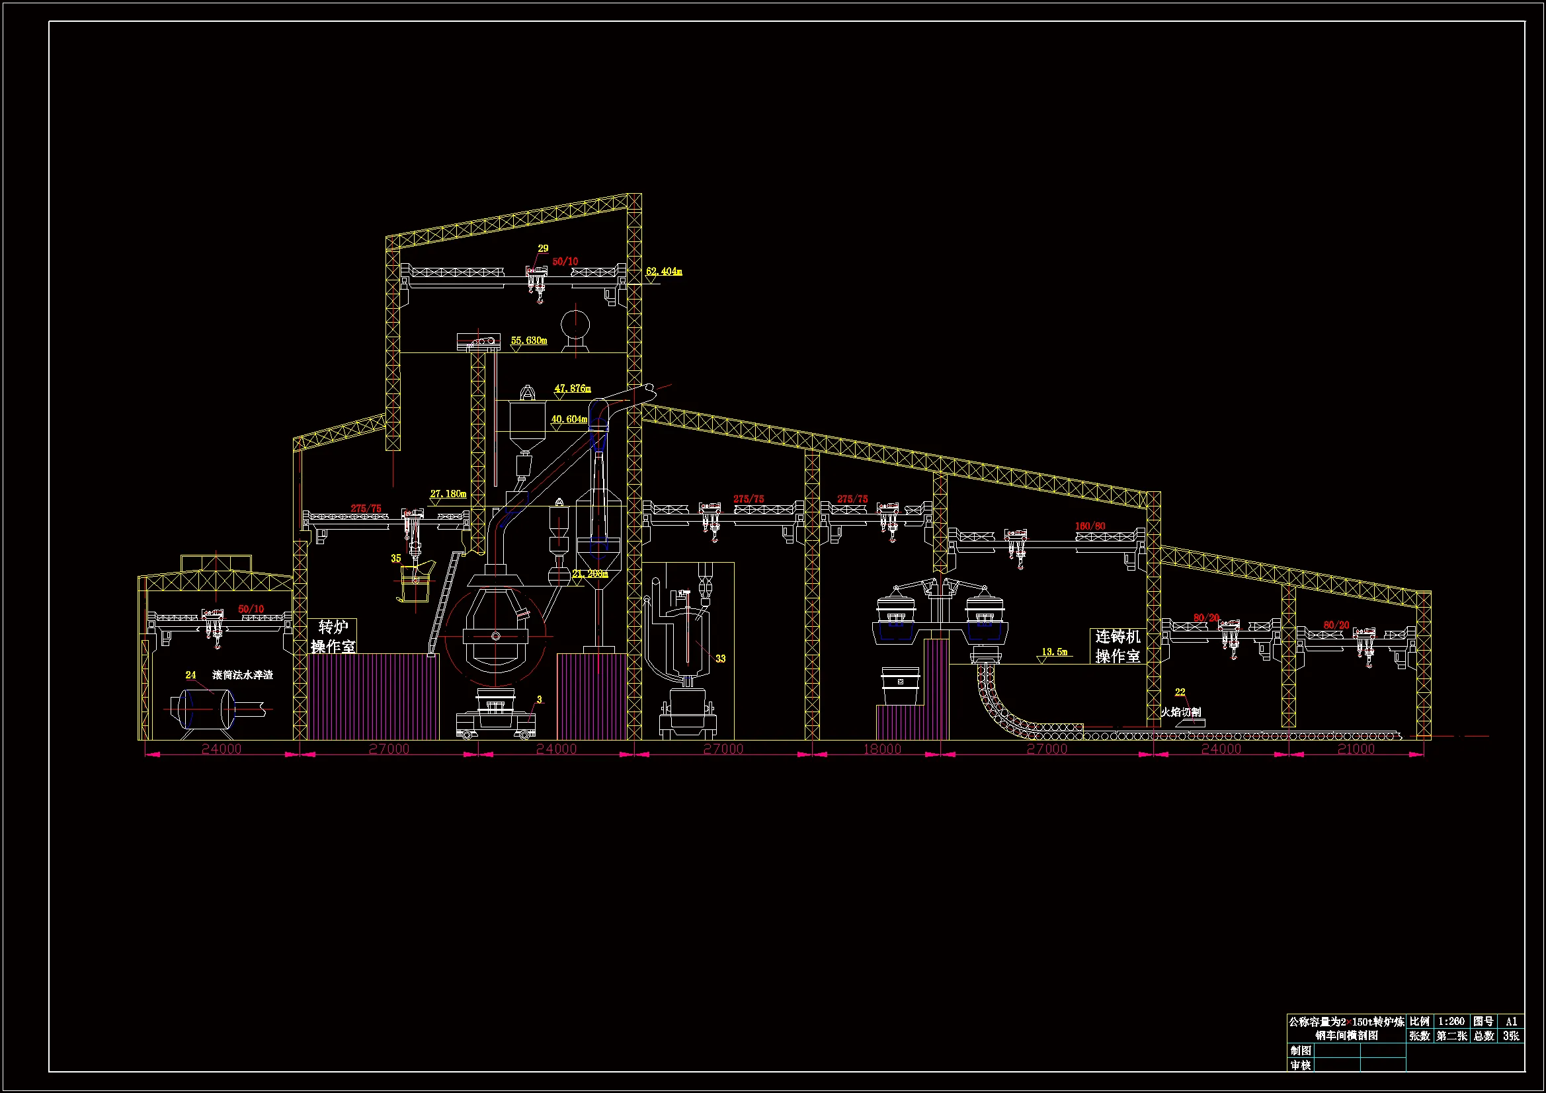Select the 滚筒法水淬渣 annotation text
This screenshot has width=1546, height=1093.
click(x=243, y=675)
